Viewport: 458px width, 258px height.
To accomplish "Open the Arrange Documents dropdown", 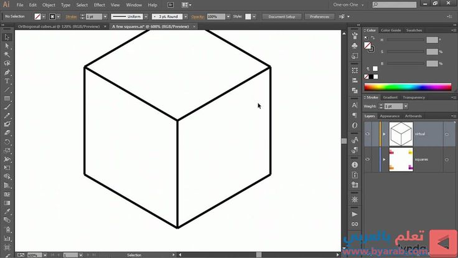I will pyautogui.click(x=186, y=5).
